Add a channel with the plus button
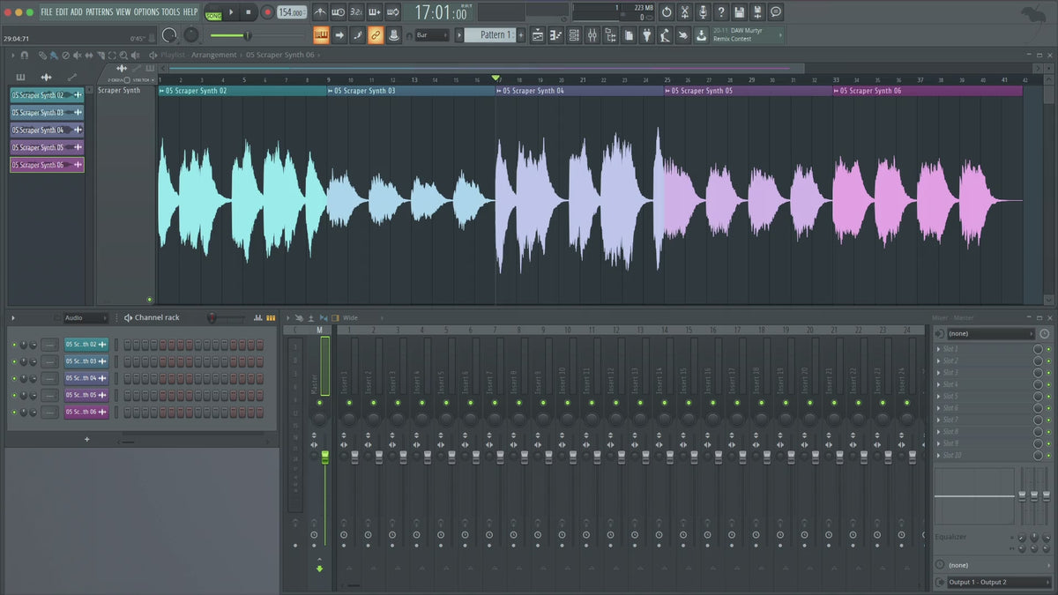 coord(86,439)
